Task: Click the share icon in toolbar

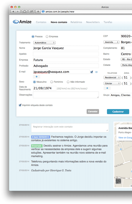Action: coord(31,12)
